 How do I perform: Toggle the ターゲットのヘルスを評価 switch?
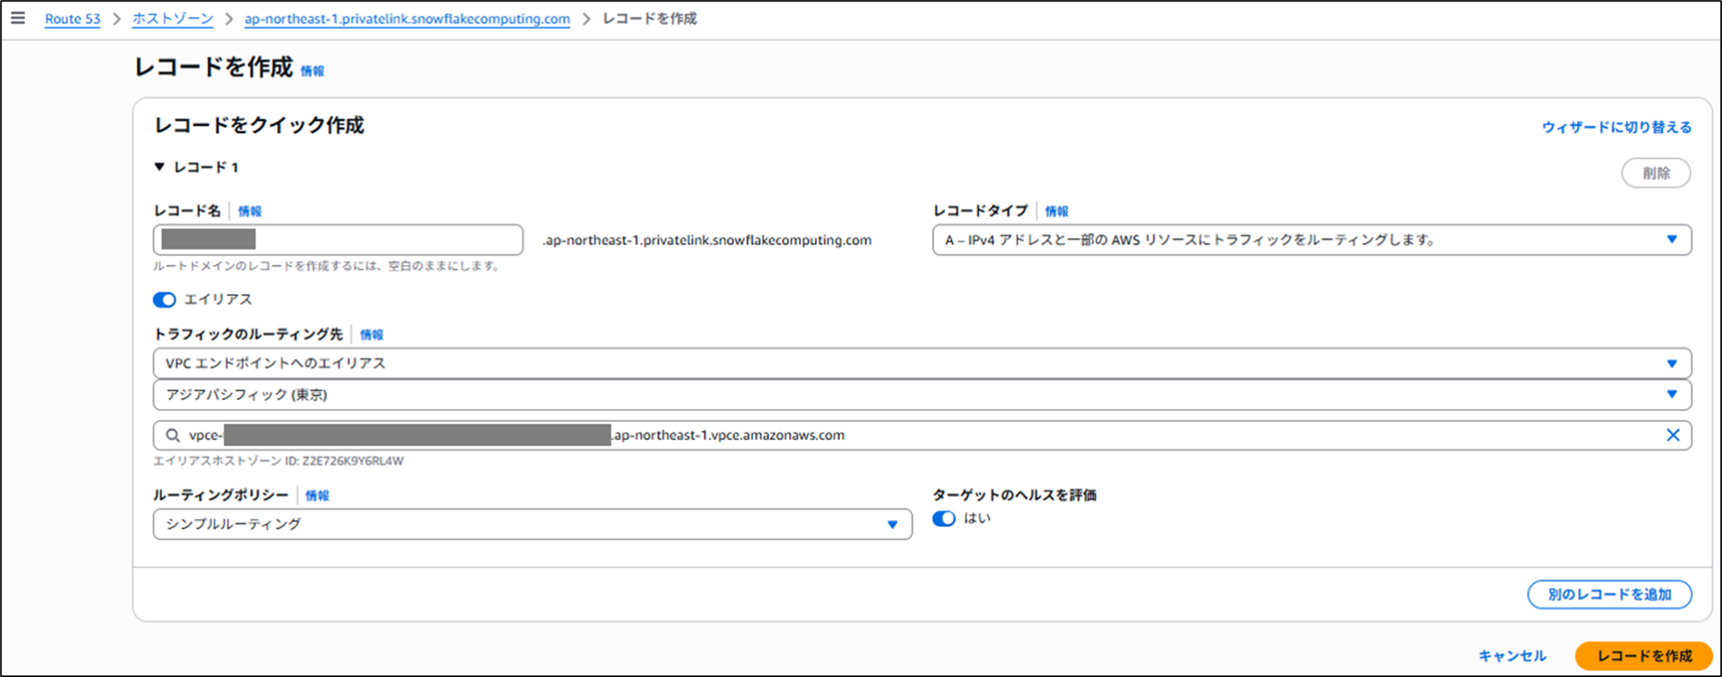pyautogui.click(x=944, y=519)
